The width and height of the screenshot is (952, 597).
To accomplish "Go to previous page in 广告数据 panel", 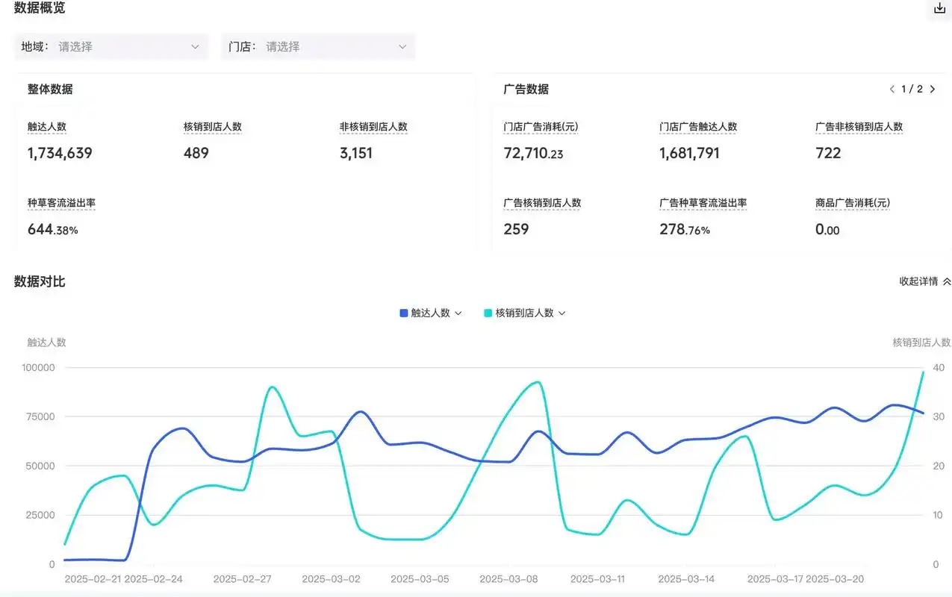I will click(892, 89).
